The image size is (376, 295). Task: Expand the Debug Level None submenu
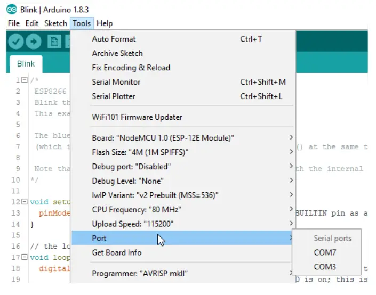click(183, 181)
